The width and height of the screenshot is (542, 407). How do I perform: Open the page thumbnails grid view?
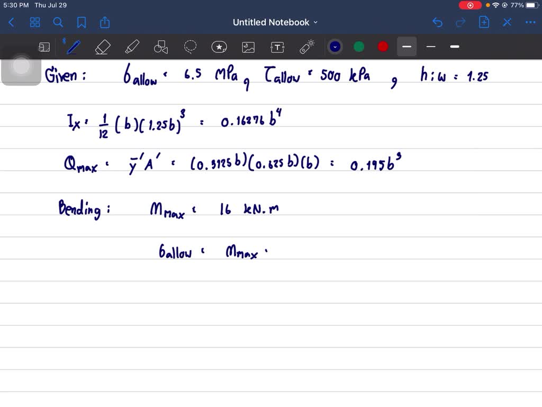point(34,22)
